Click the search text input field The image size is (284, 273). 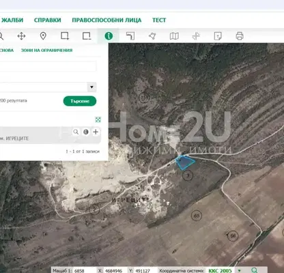pyautogui.click(x=48, y=66)
